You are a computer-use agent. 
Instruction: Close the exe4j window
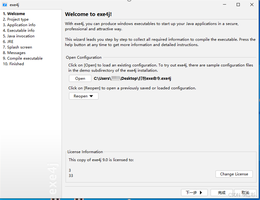click(x=252, y=5)
